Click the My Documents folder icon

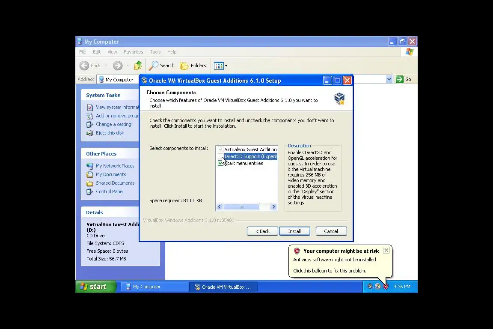coord(90,174)
